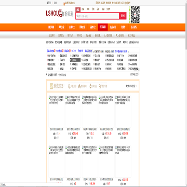Select the red highlighted search category tab
The height and width of the screenshot is (187, 187).
(x=78, y=10)
